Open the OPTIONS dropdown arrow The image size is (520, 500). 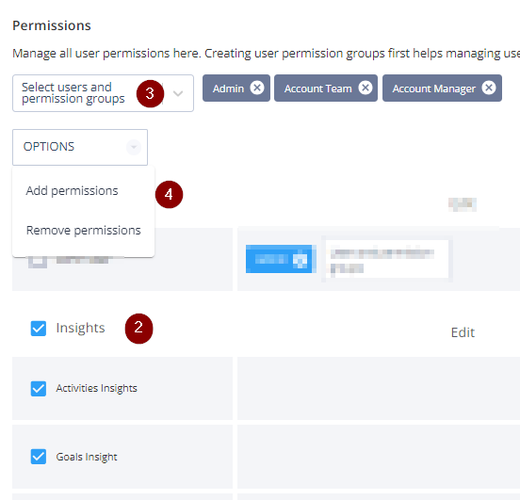134,147
